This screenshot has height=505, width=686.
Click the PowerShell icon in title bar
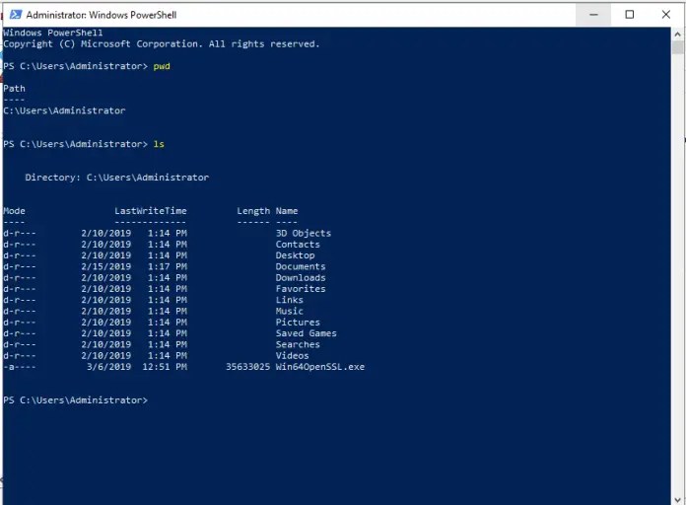coord(16,15)
